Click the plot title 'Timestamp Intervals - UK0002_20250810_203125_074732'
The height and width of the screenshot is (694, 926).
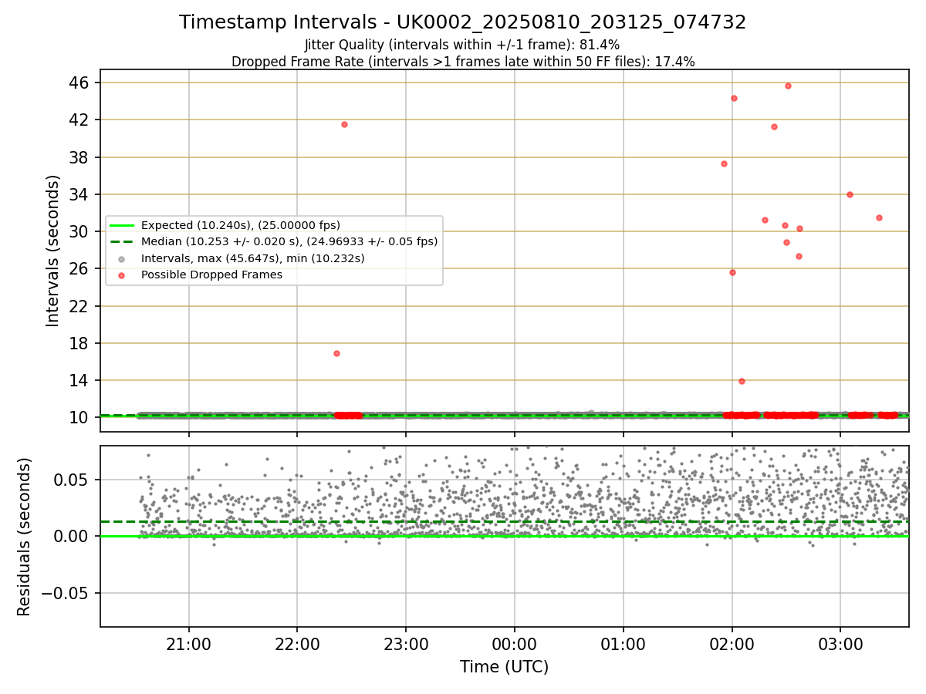(462, 22)
